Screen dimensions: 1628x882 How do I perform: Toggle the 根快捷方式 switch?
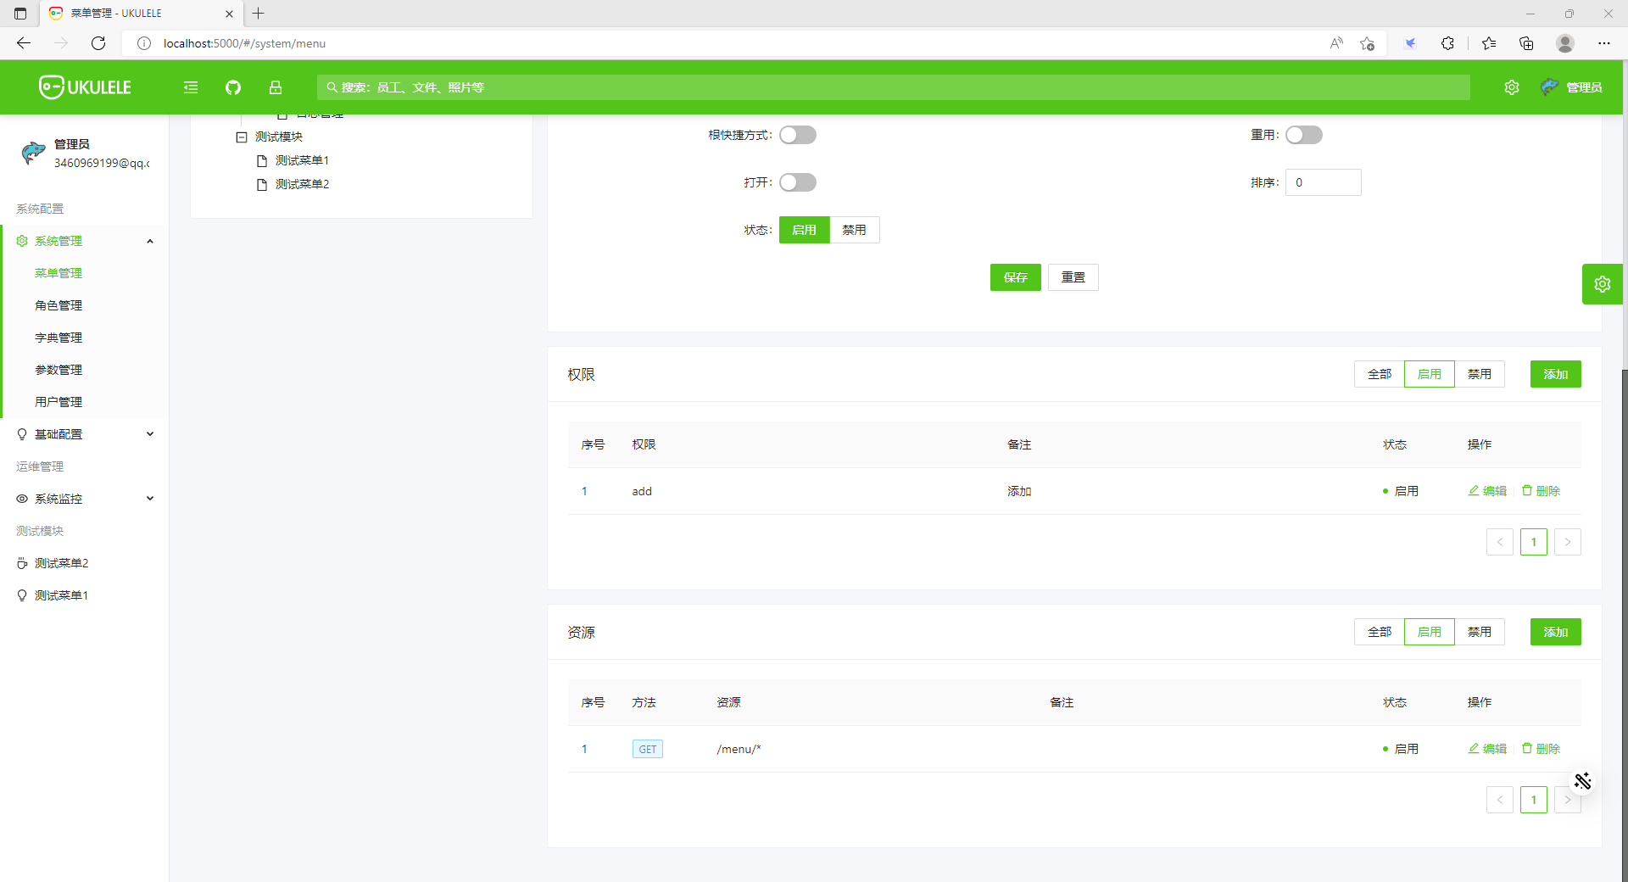tap(798, 135)
